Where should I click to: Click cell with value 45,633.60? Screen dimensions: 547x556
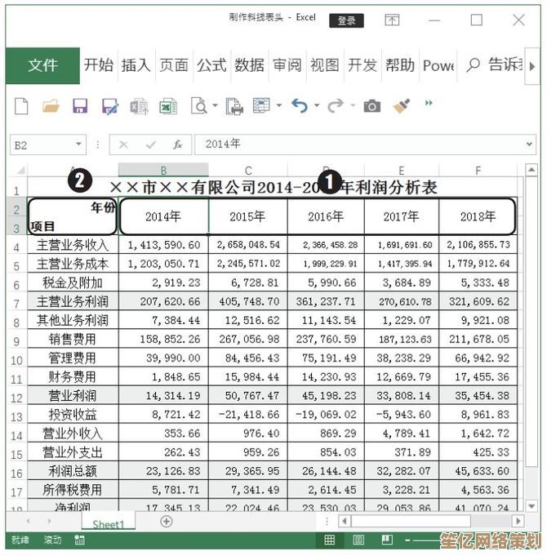(478, 471)
